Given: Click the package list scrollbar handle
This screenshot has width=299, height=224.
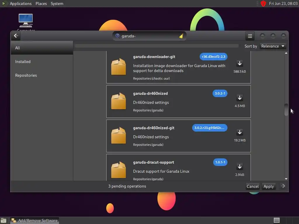Looking at the screenshot, I should pos(286,110).
